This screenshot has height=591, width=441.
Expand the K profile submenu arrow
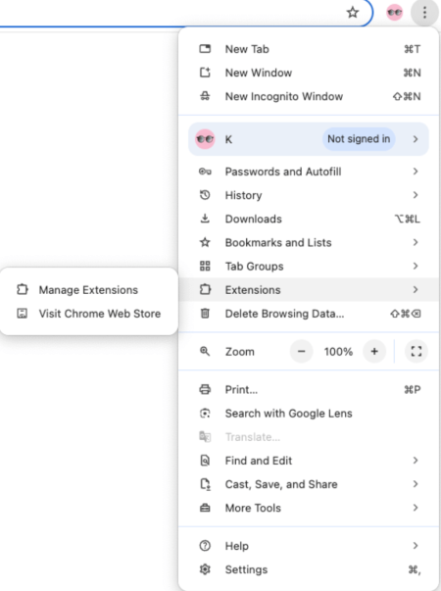(416, 139)
